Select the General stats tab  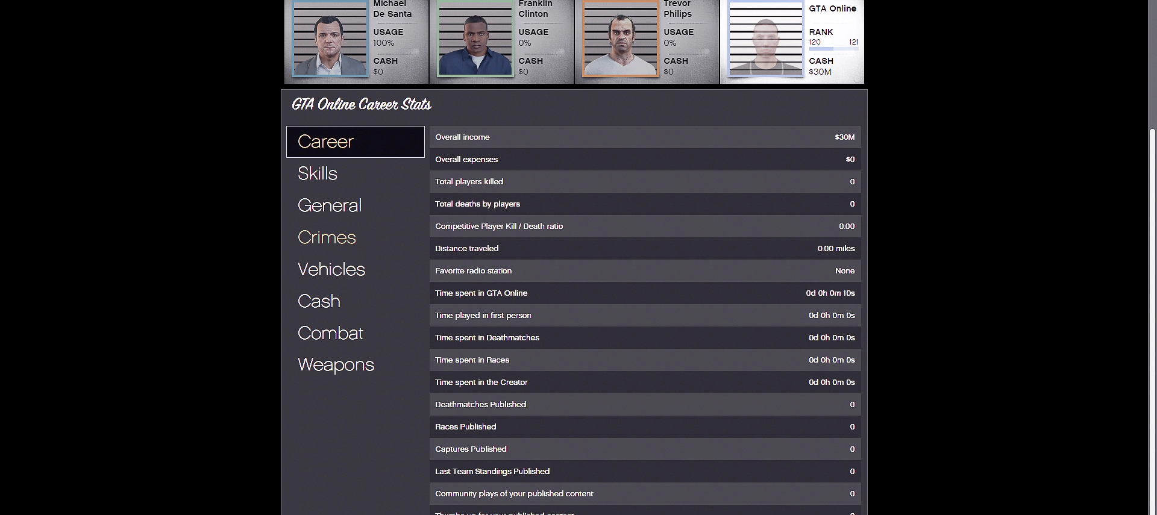(x=330, y=205)
